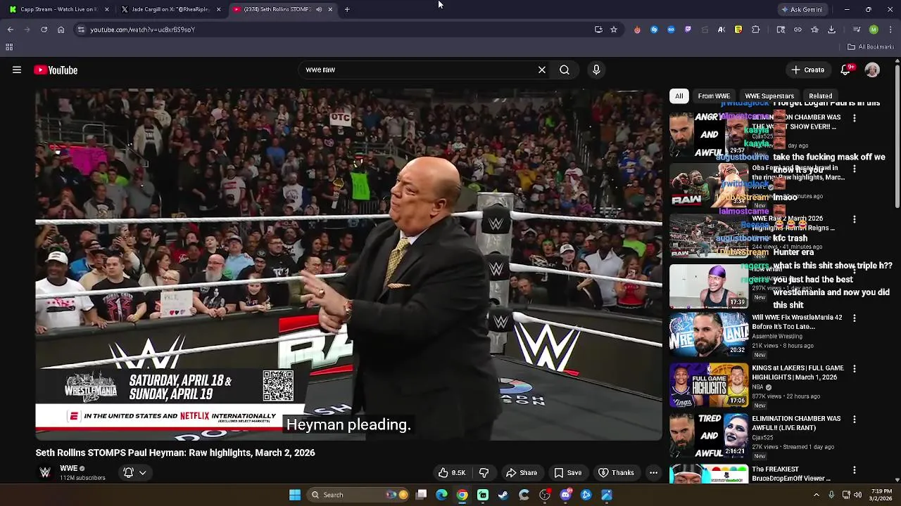Open the Create menu on YouTube
901x506 pixels.
coord(807,70)
